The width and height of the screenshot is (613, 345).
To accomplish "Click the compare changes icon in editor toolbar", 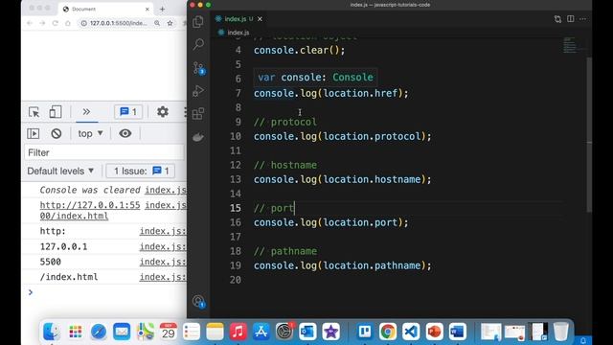I will click(x=557, y=19).
